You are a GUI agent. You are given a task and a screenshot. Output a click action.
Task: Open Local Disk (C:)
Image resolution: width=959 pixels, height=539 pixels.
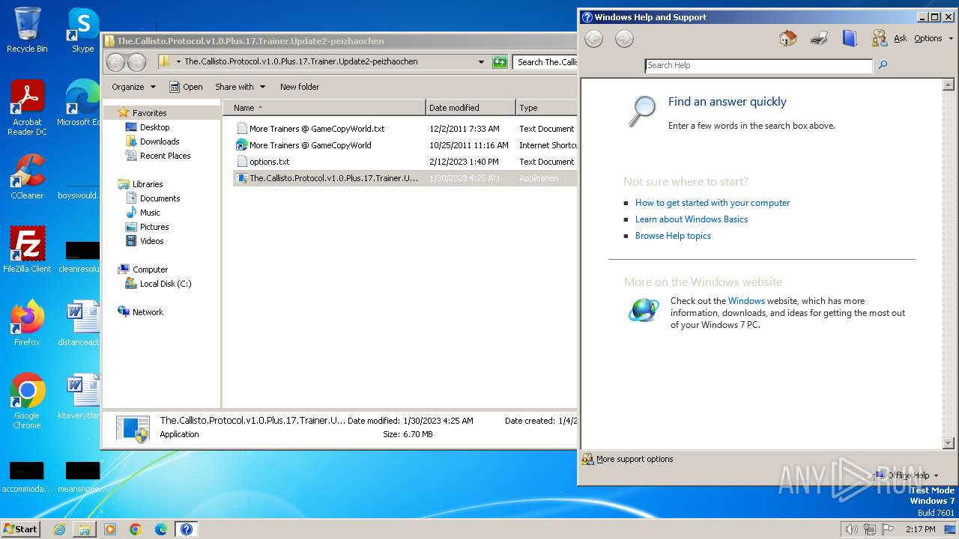coord(165,284)
